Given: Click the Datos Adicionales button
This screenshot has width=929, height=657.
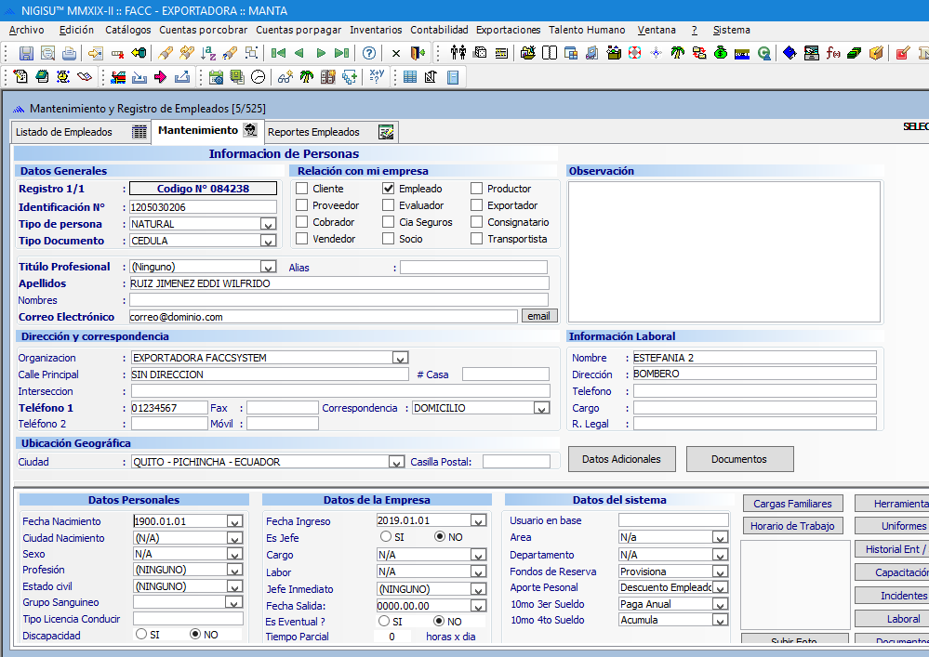Looking at the screenshot, I should (621, 459).
